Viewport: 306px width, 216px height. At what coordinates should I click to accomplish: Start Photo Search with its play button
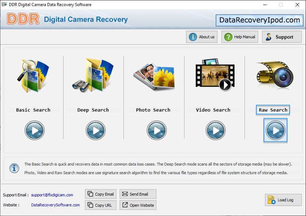coord(157,130)
